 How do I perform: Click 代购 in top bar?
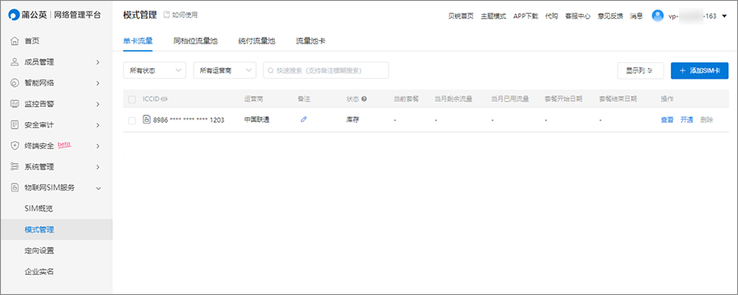551,16
